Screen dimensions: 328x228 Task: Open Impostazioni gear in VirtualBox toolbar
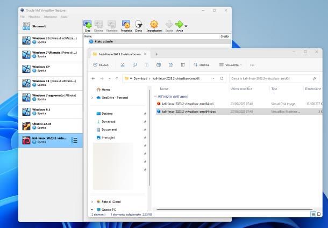(x=154, y=24)
